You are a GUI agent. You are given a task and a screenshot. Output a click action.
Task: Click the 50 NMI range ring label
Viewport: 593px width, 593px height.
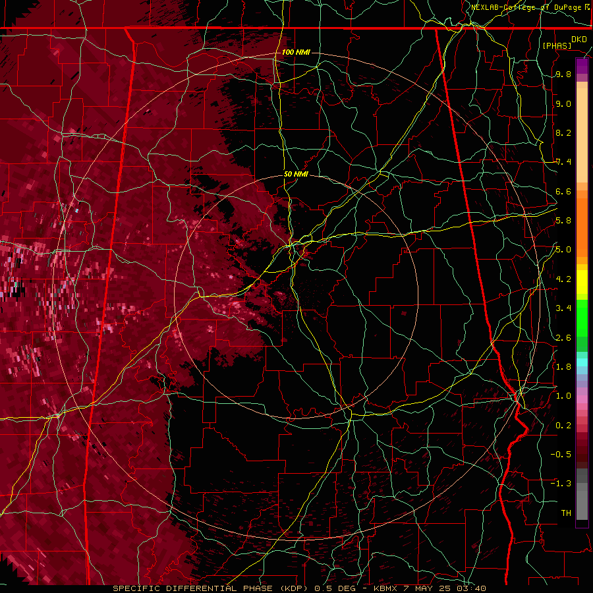coord(296,174)
